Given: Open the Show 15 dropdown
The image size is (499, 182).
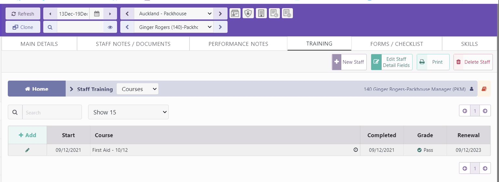Looking at the screenshot, I should pyautogui.click(x=128, y=112).
